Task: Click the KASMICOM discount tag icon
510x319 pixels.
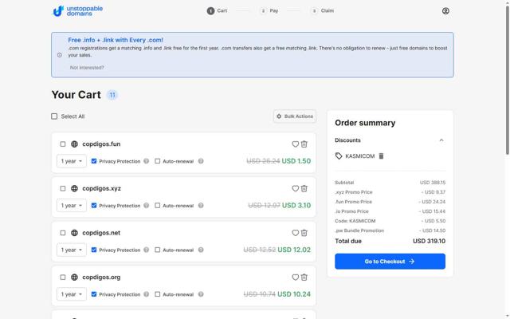Action: (339, 156)
